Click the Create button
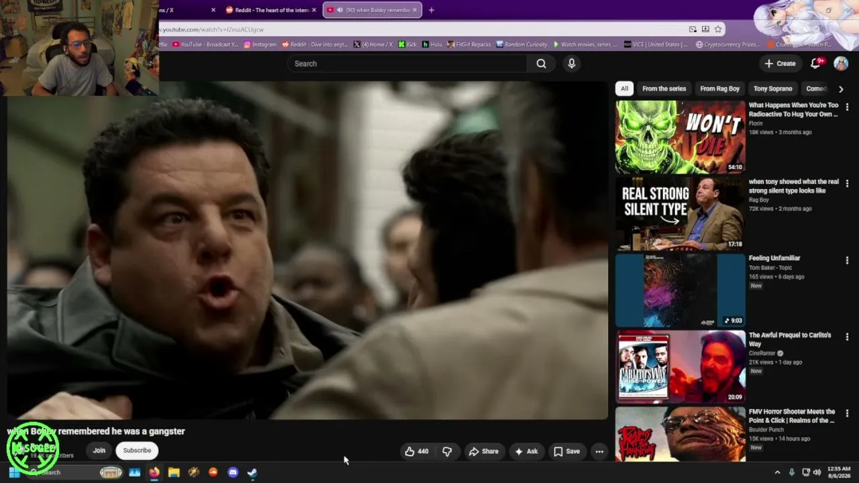 780,64
